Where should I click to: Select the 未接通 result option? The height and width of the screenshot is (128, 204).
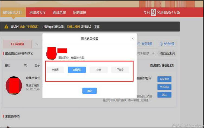tap(55, 70)
